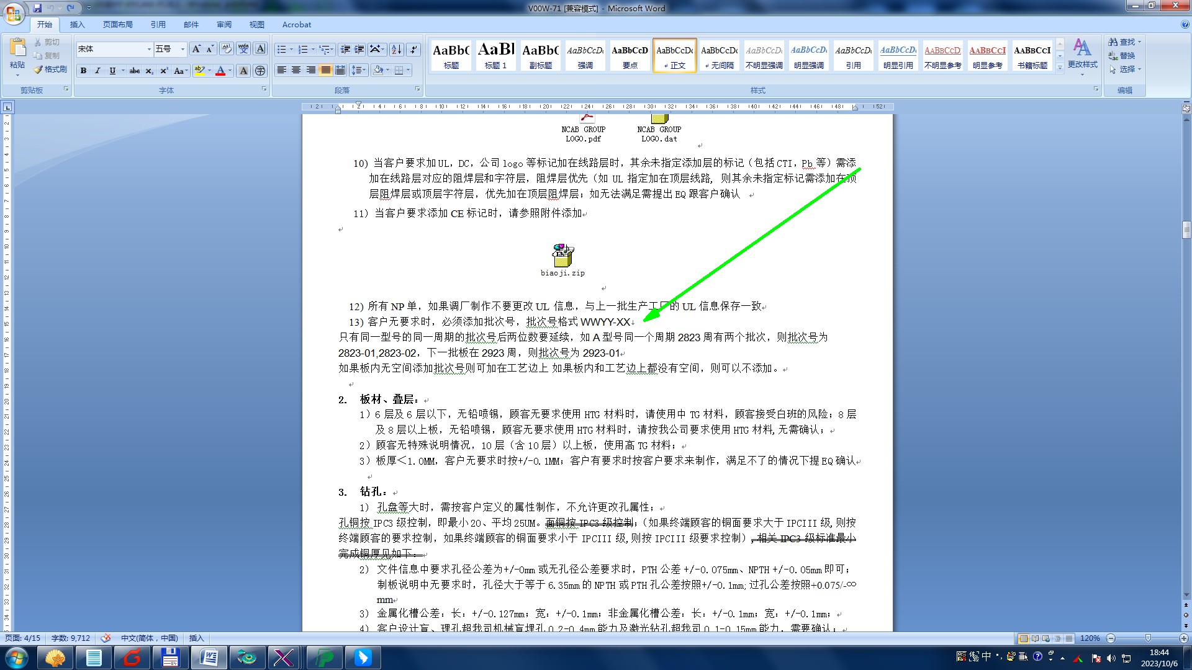Open the font name dropdown 宋体
Image resolution: width=1192 pixels, height=670 pixels.
pyautogui.click(x=149, y=49)
